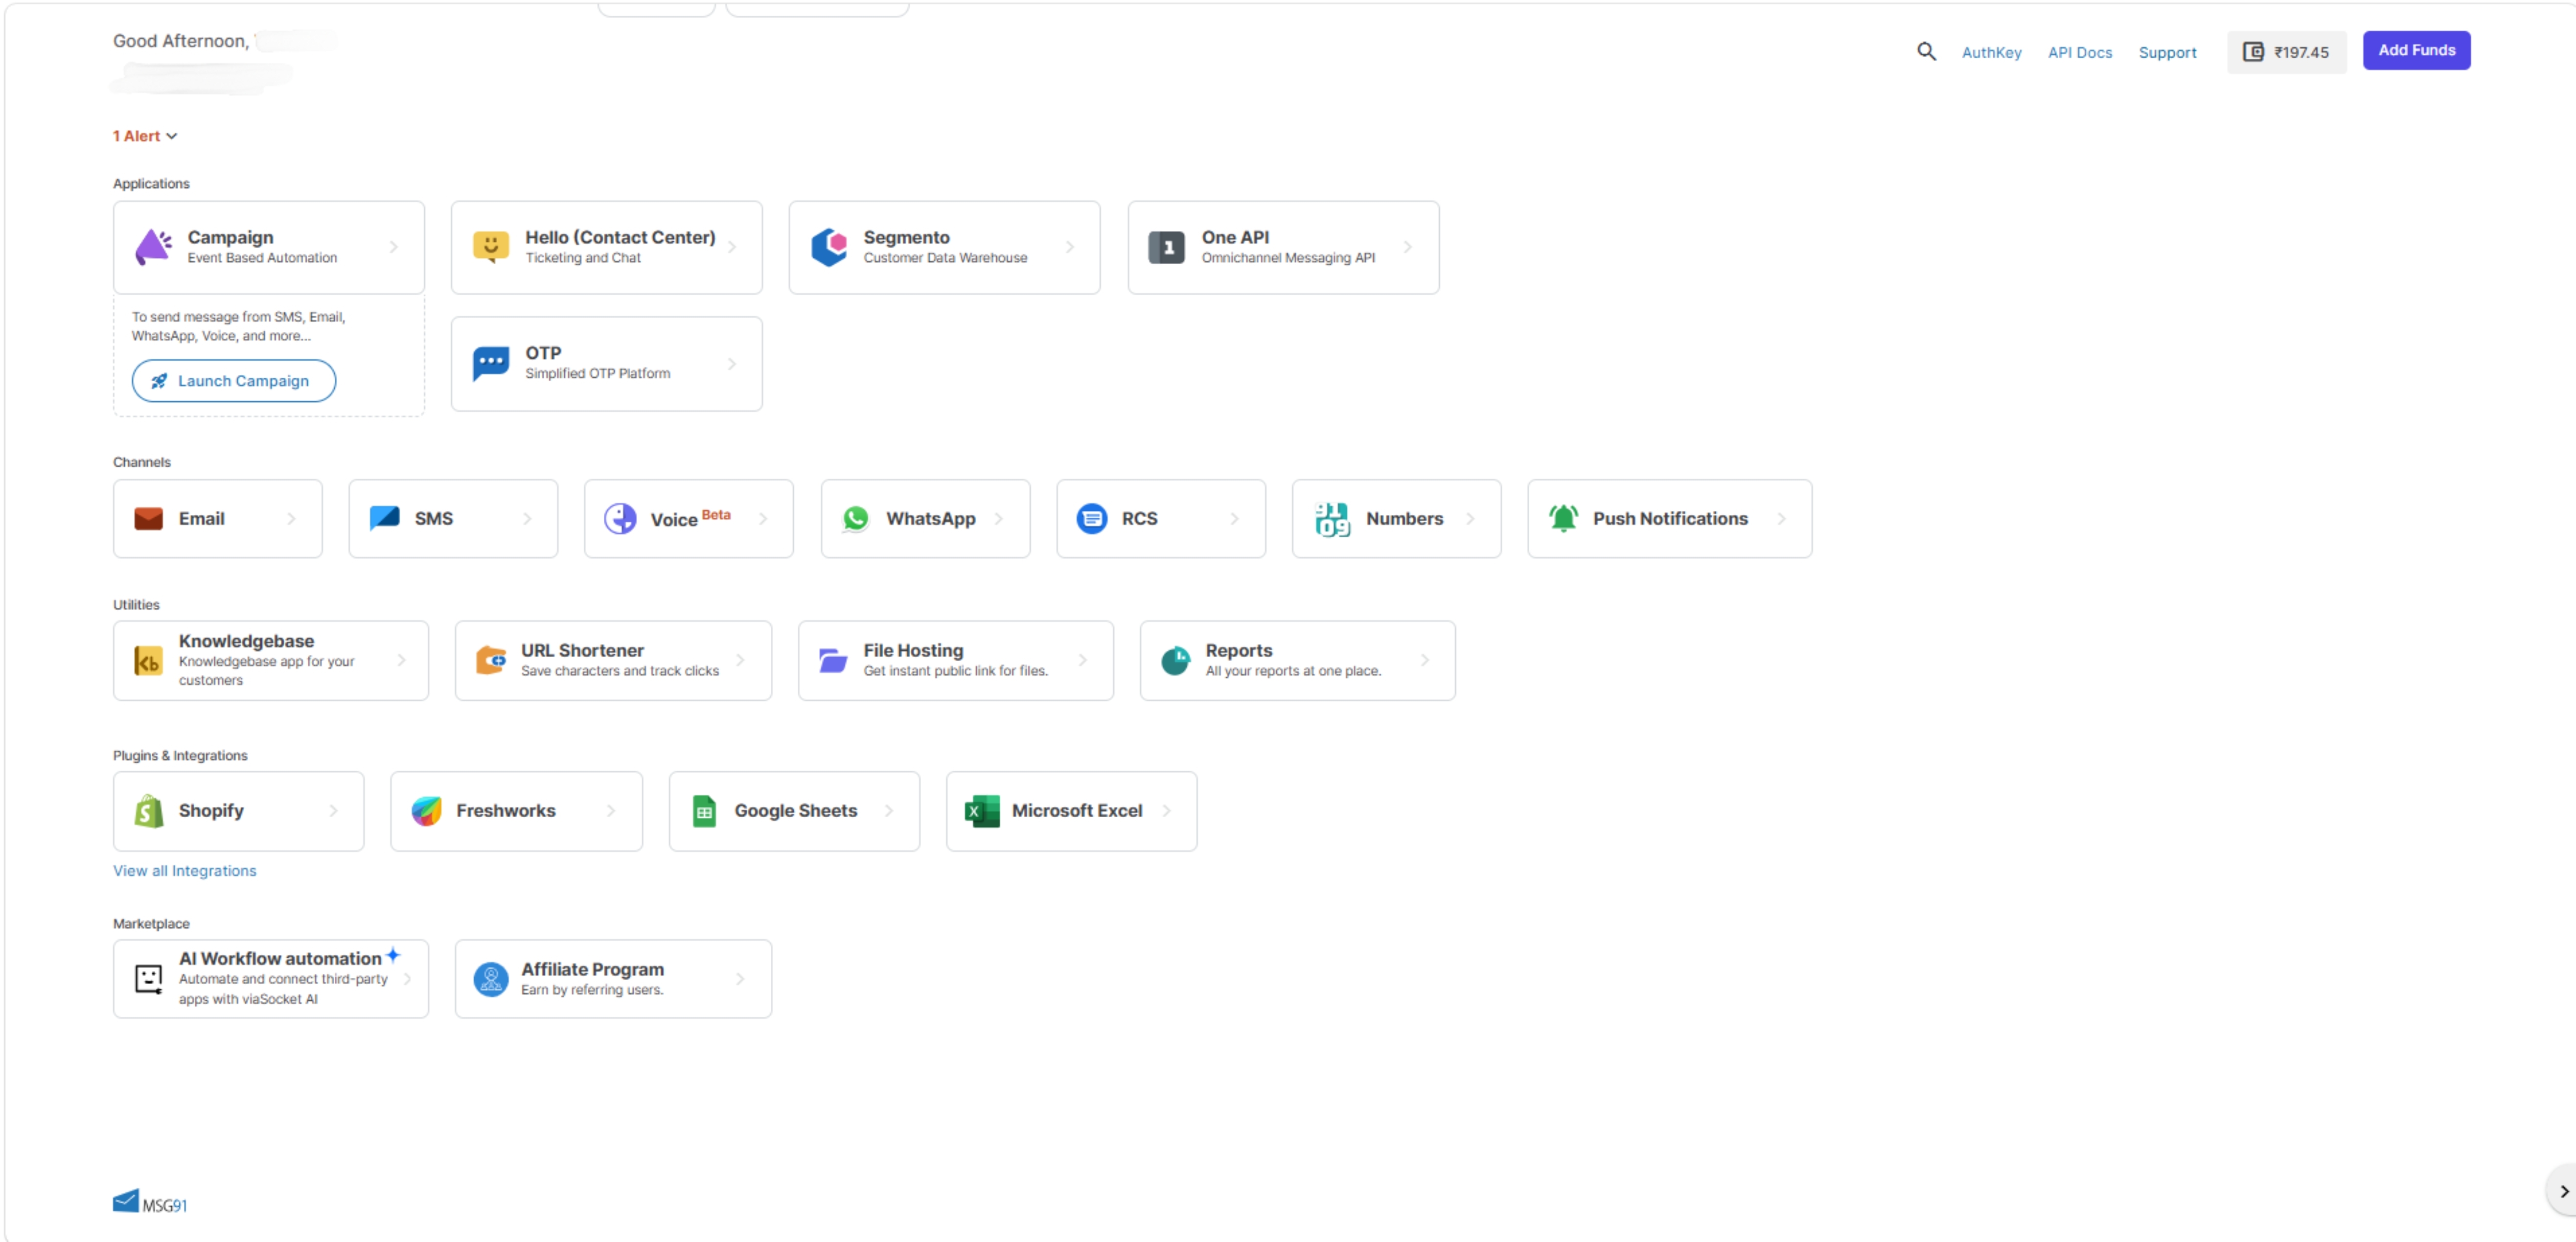Click the Knowledgebase Kb icon
This screenshot has height=1242, width=2576.
pos(148,661)
